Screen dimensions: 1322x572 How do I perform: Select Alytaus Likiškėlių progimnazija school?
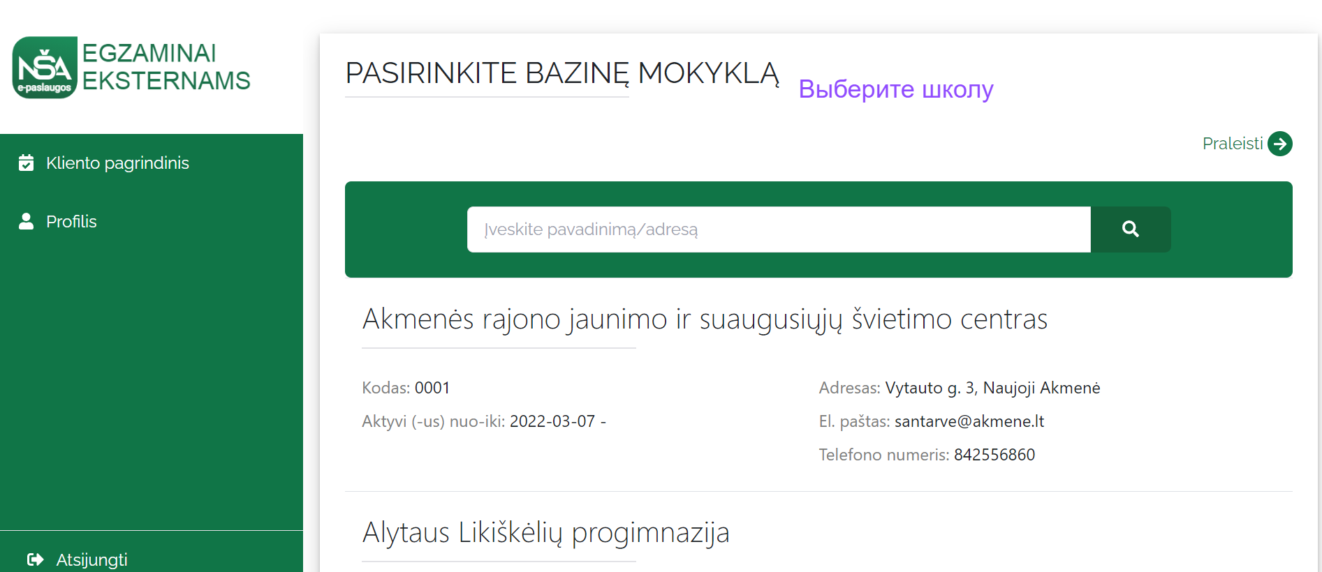tap(545, 532)
